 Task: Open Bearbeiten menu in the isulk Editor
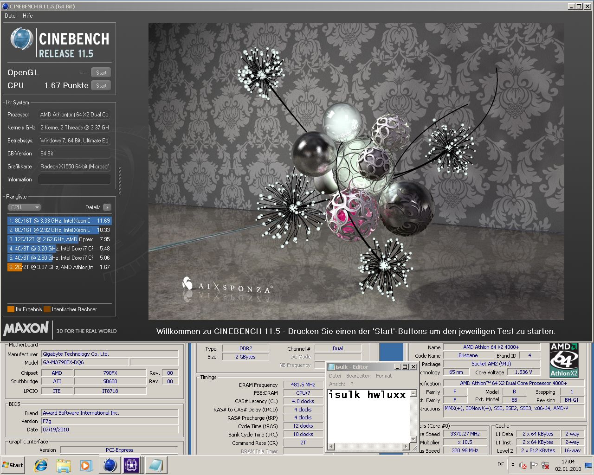[x=358, y=376]
